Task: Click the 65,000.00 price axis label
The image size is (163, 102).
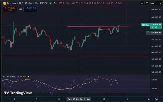Action: [x=156, y=17]
